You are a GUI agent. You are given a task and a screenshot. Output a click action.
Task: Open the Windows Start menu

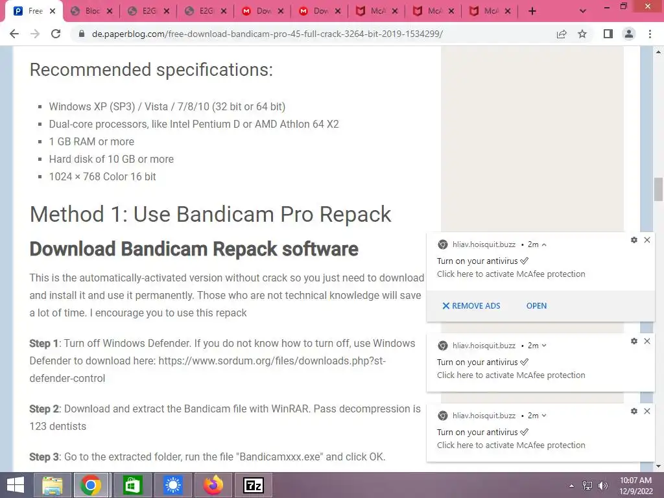pos(16,485)
